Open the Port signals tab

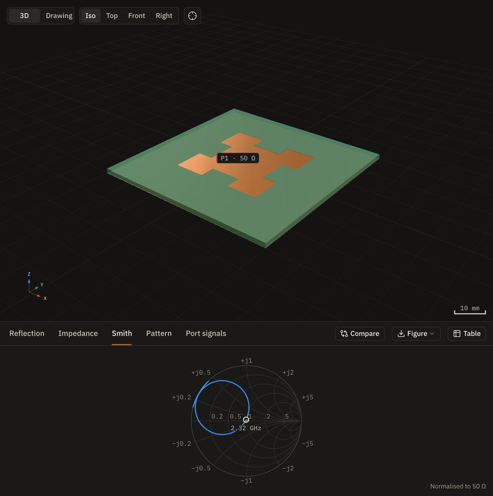pyautogui.click(x=206, y=334)
